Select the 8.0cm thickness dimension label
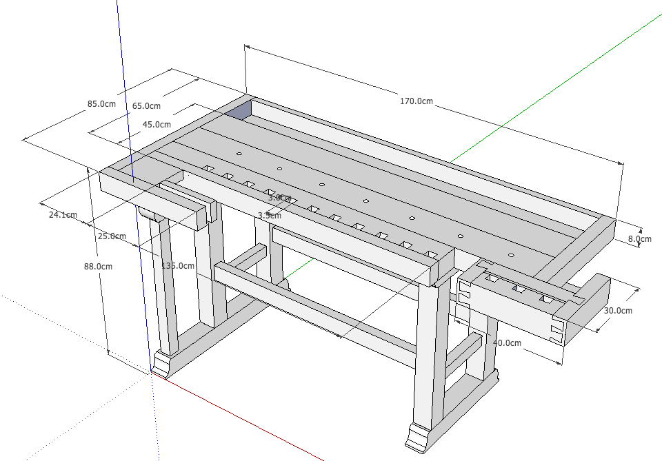This screenshot has width=662, height=461. tap(639, 239)
